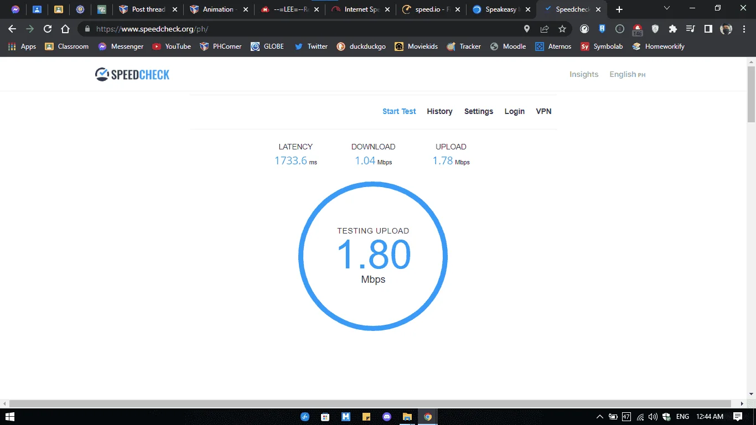
Task: Open the GLOBE bookmark
Action: (267, 46)
